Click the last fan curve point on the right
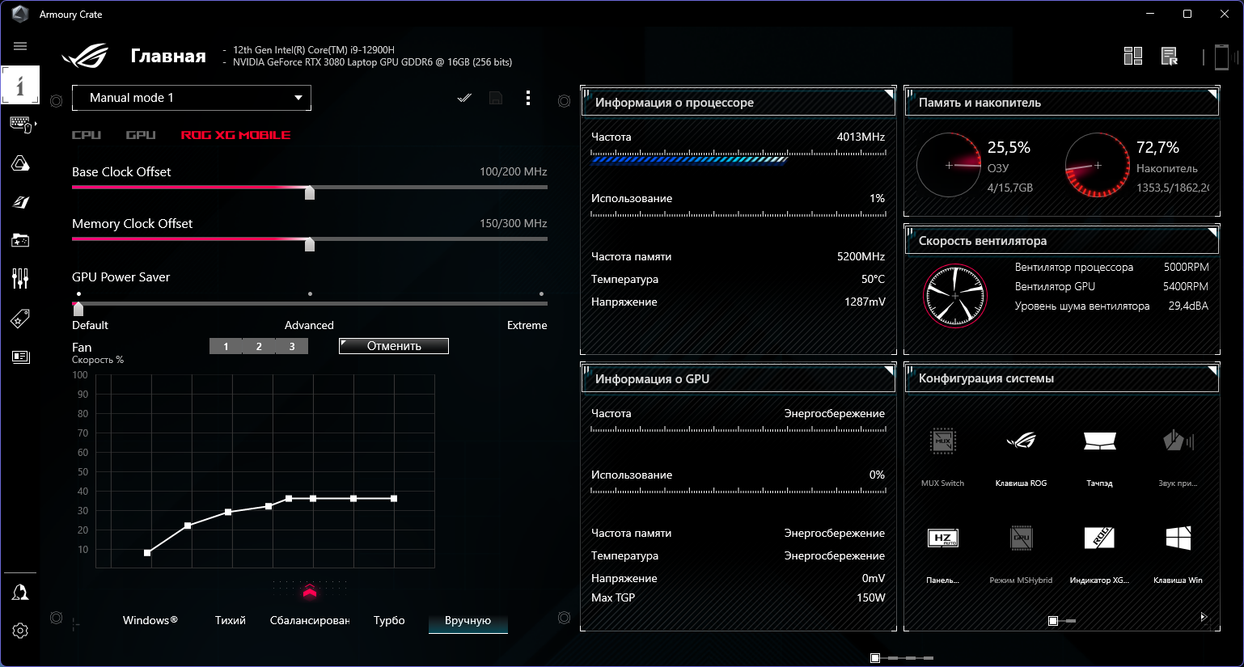The image size is (1244, 667). [x=394, y=499]
